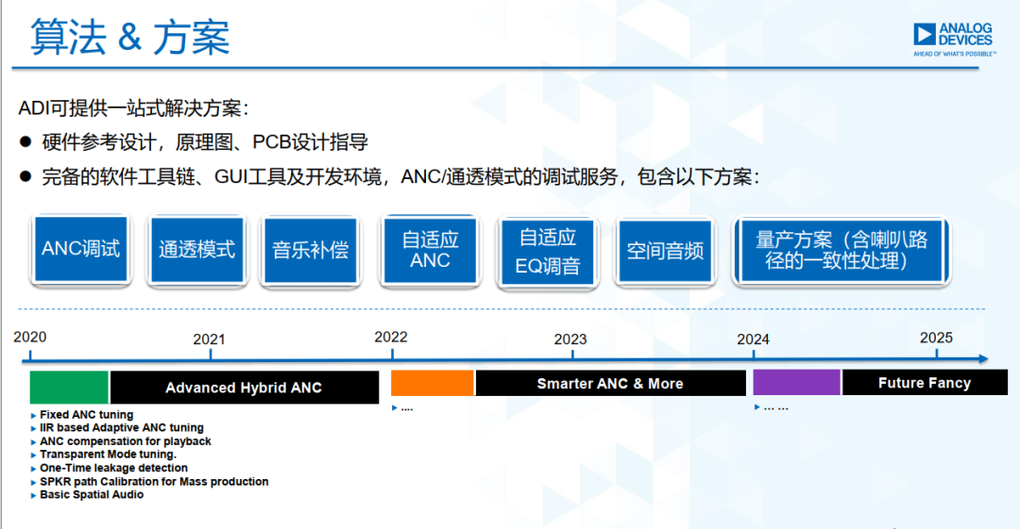
Task: Click the bullet line 硬件参考设计，原理图、PCB设计指导
Action: coord(205,141)
